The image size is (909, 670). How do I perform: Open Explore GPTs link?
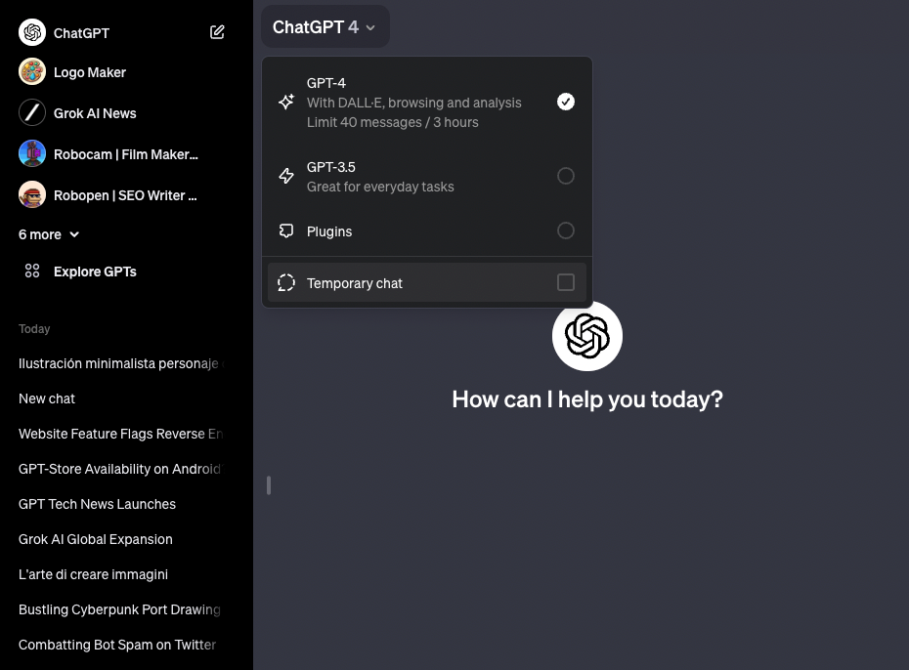[x=95, y=272]
